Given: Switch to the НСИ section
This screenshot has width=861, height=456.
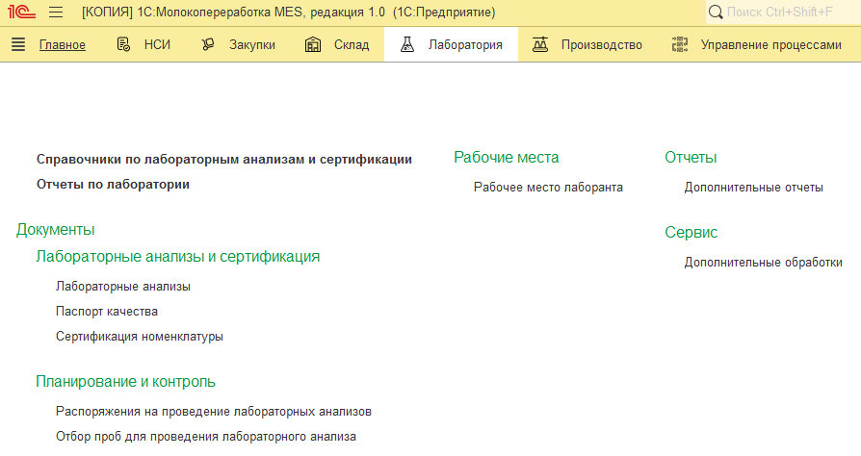Looking at the screenshot, I should 157,45.
